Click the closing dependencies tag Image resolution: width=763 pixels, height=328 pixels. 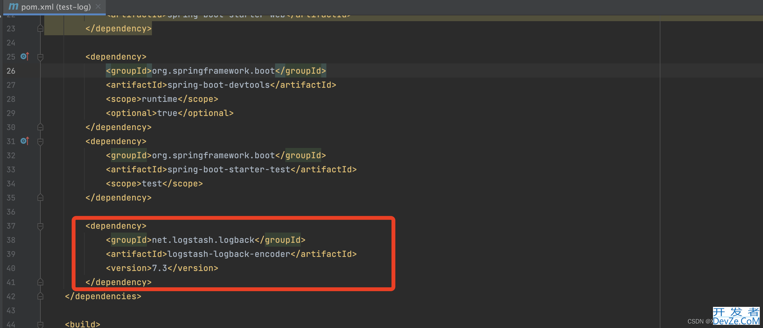103,296
